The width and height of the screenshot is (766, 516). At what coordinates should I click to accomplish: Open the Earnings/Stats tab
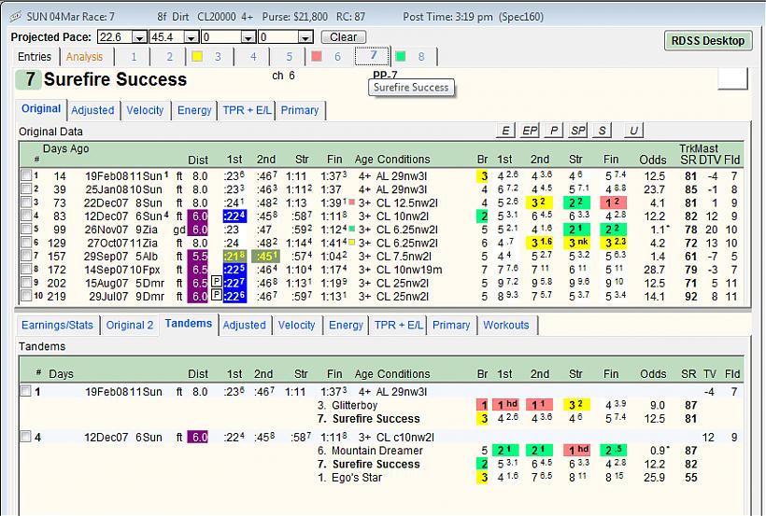coord(57,325)
